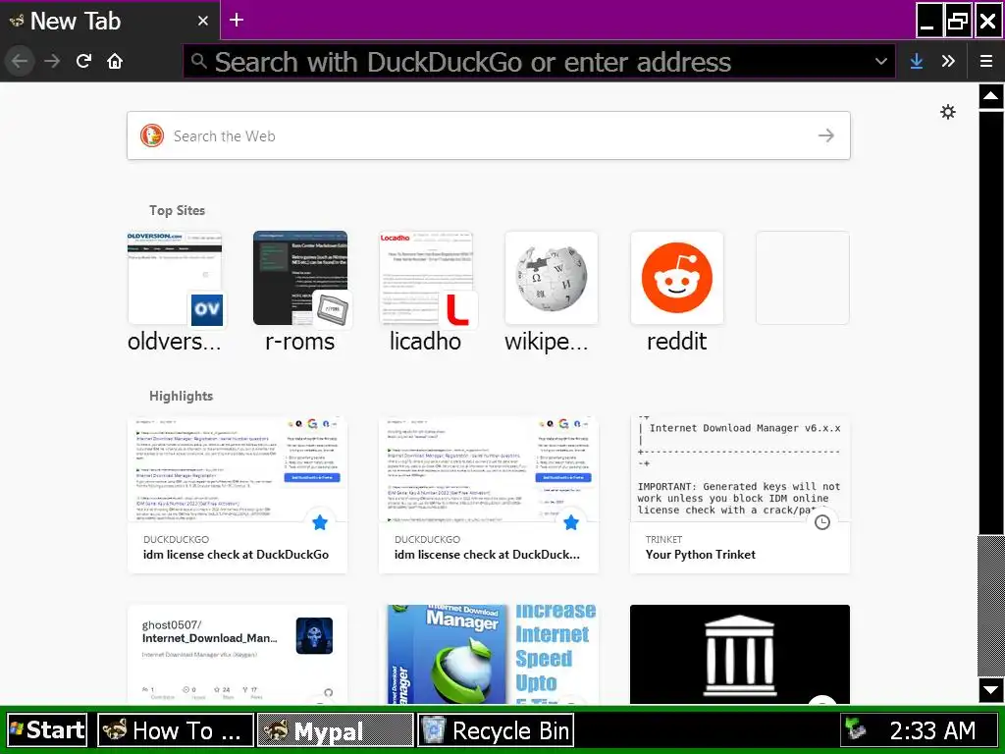
Task: Open the Internet Download Manager box-art card
Action: pos(489,654)
